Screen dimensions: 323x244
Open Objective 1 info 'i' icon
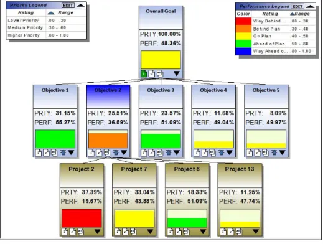coord(39,152)
